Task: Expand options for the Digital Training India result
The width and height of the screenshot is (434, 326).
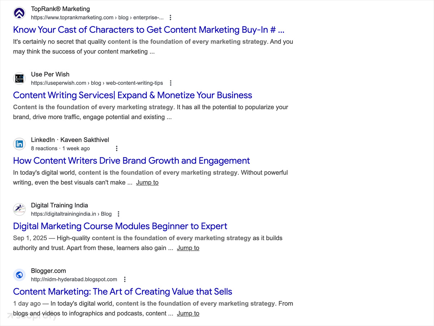Action: point(119,213)
